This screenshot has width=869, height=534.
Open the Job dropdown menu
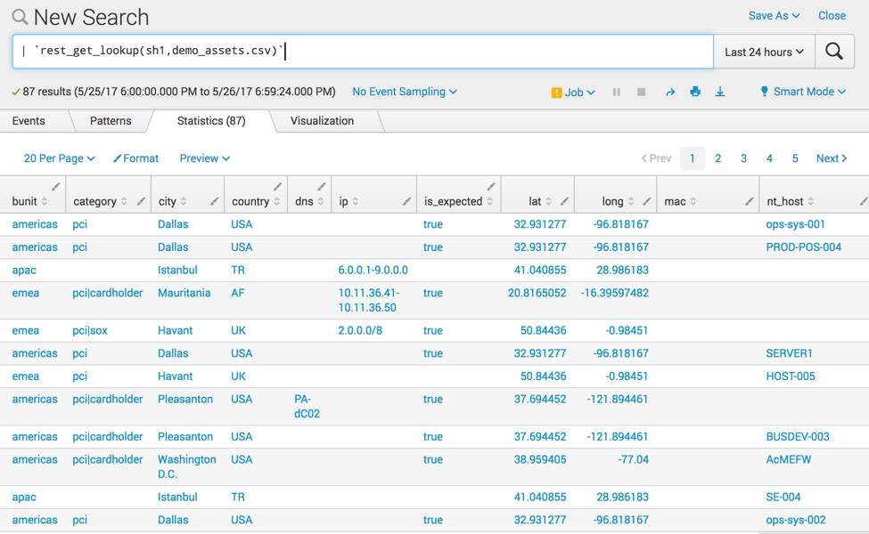(573, 93)
